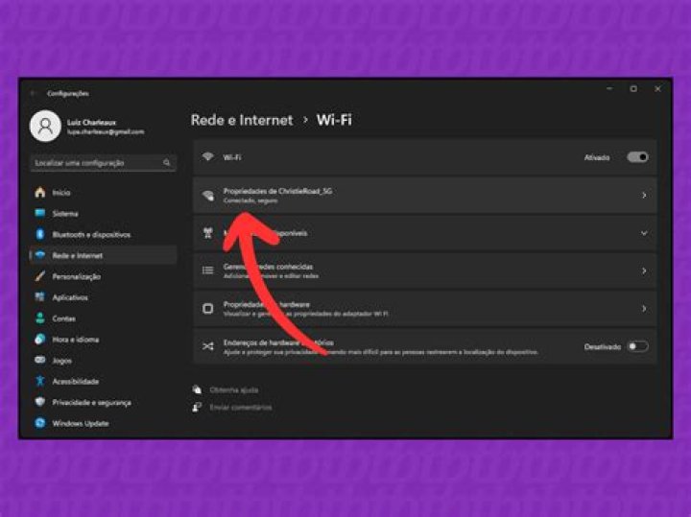Type in Localizar uma configuração field
Image resolution: width=691 pixels, height=517 pixels.
tap(96, 163)
